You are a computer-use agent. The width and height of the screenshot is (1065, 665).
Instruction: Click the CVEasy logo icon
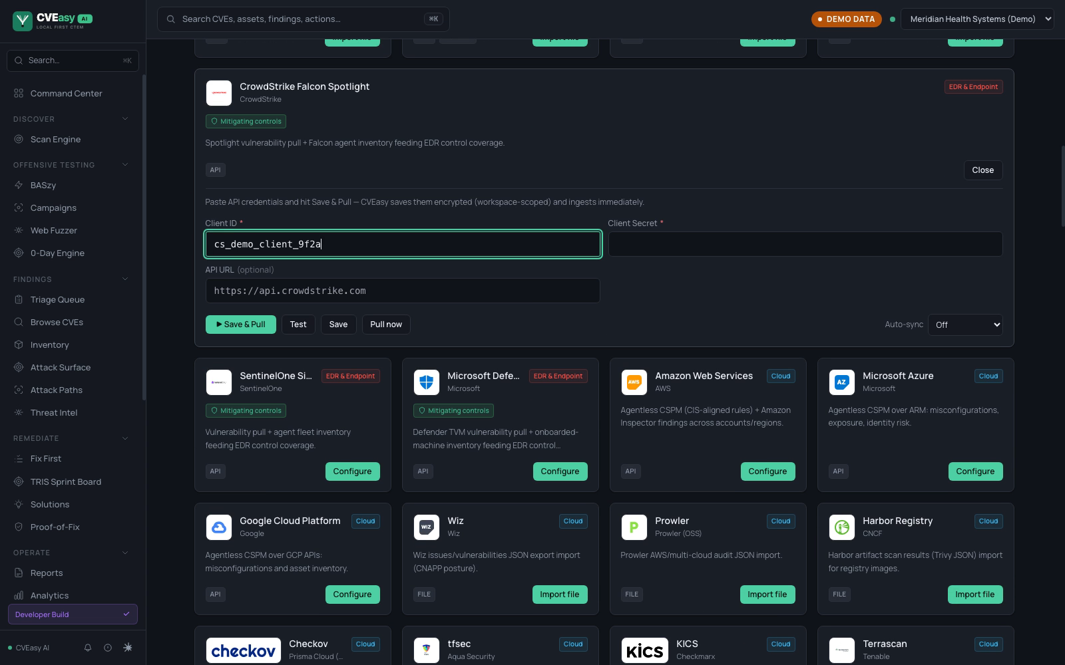(x=23, y=21)
